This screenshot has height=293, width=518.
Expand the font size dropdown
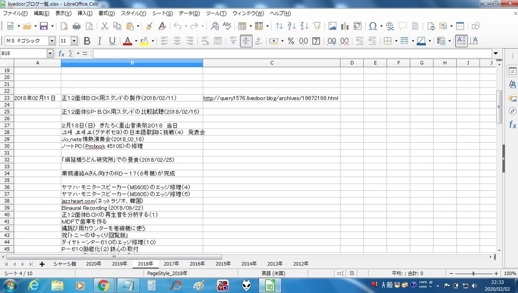coord(74,41)
